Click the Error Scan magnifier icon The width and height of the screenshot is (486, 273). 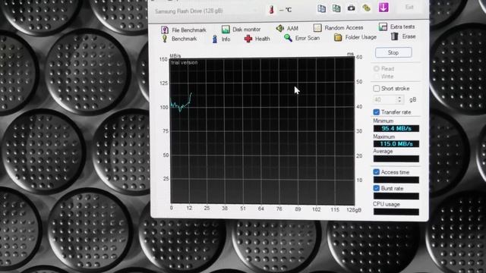288,38
